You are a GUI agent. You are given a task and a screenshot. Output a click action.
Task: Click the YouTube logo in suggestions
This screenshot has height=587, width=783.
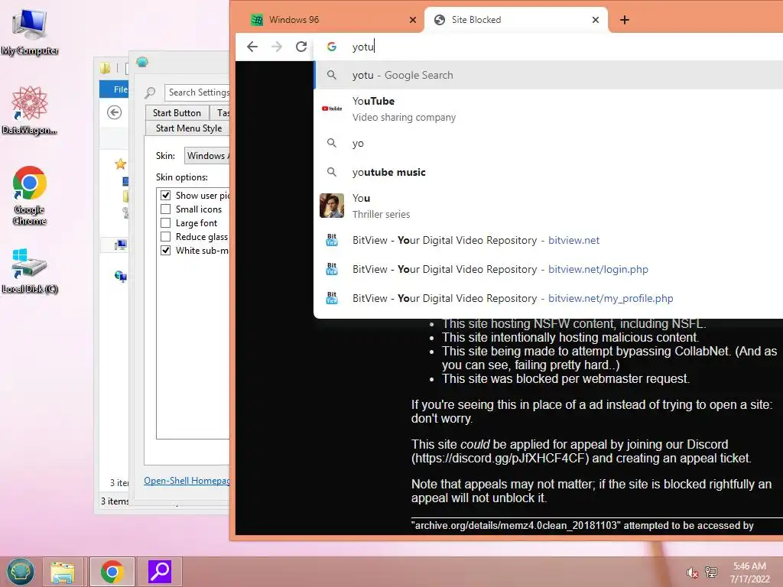pyautogui.click(x=332, y=109)
